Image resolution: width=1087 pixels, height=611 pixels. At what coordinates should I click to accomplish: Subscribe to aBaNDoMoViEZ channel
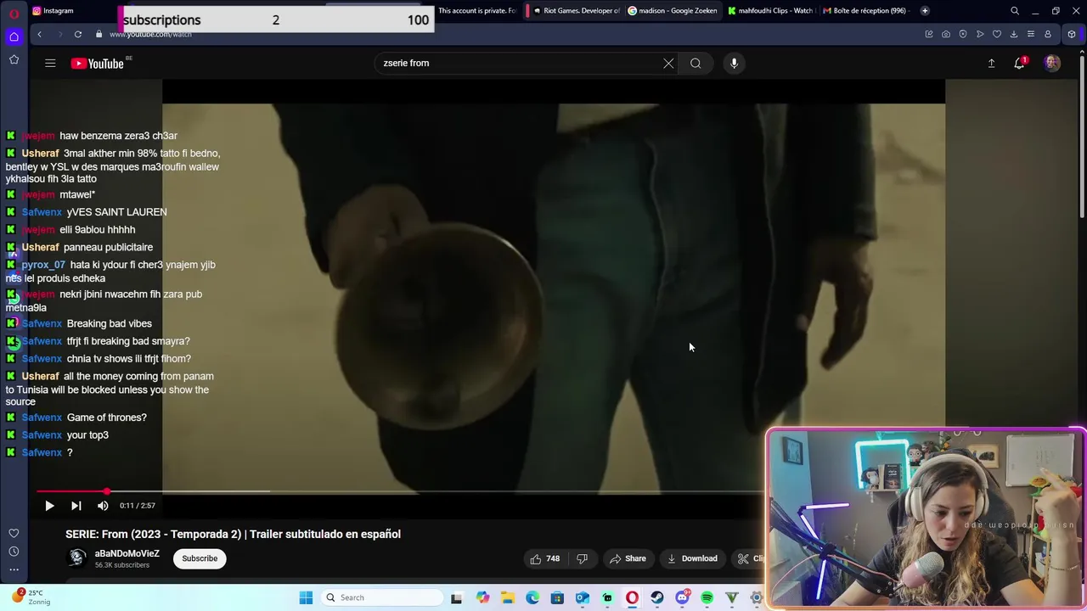(x=200, y=558)
